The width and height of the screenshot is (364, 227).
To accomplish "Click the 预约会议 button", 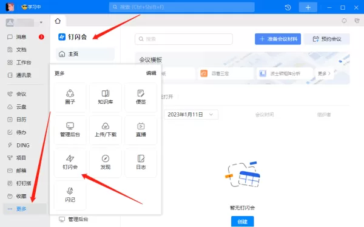I will pos(326,39).
